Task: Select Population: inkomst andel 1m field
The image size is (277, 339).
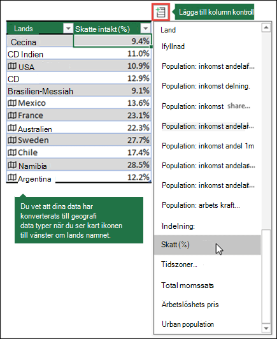Action: [x=208, y=146]
